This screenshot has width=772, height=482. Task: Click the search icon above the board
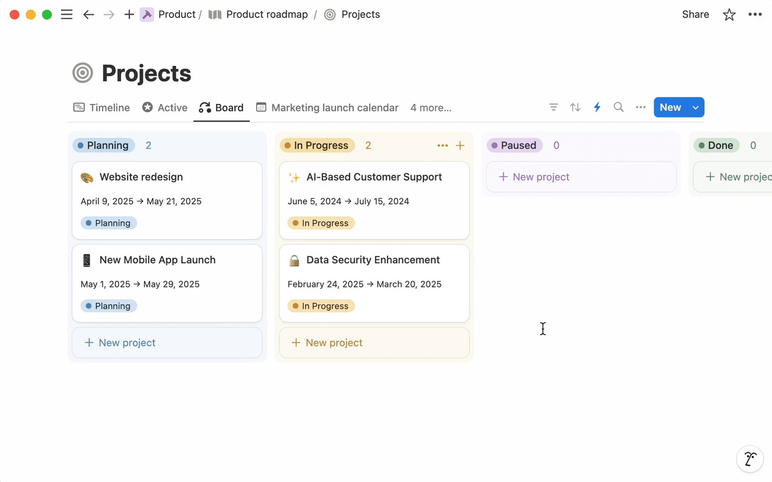pos(618,107)
